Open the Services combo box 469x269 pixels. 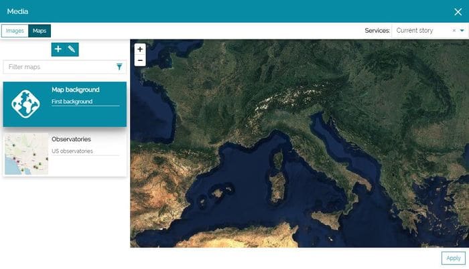click(x=422, y=31)
